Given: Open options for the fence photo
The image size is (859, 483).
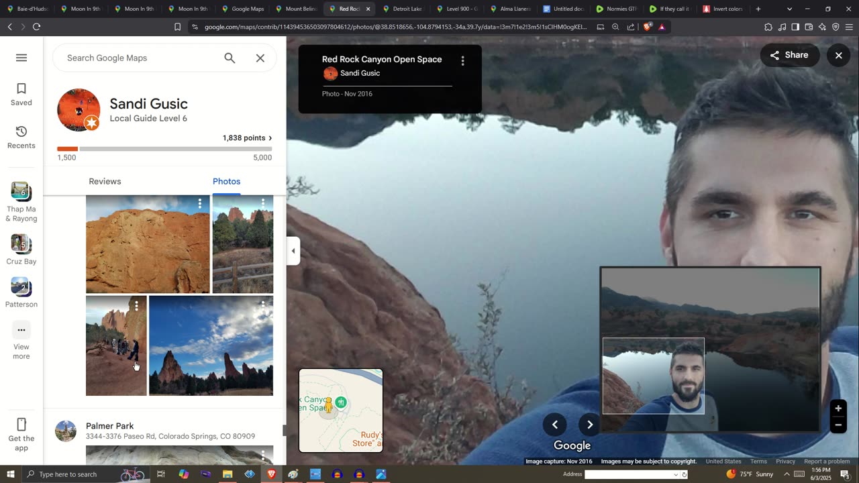Looking at the screenshot, I should pos(263,203).
